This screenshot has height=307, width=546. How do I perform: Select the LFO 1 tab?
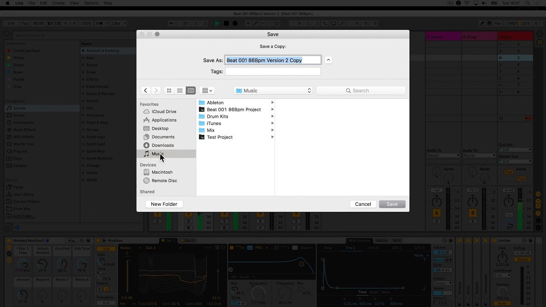click(x=396, y=248)
